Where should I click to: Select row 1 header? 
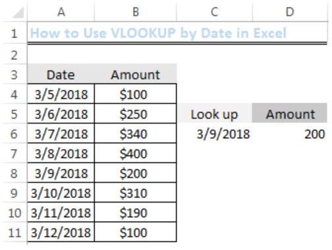(14, 33)
